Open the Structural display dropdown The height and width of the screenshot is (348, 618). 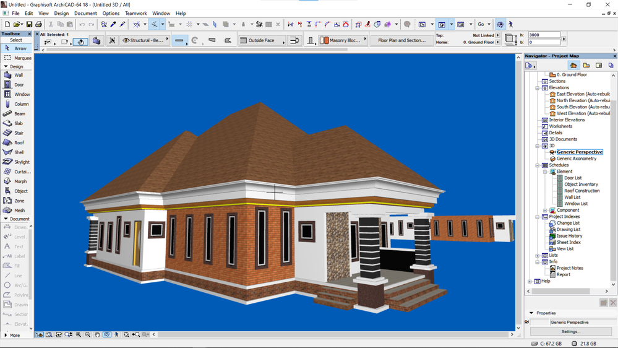[145, 40]
